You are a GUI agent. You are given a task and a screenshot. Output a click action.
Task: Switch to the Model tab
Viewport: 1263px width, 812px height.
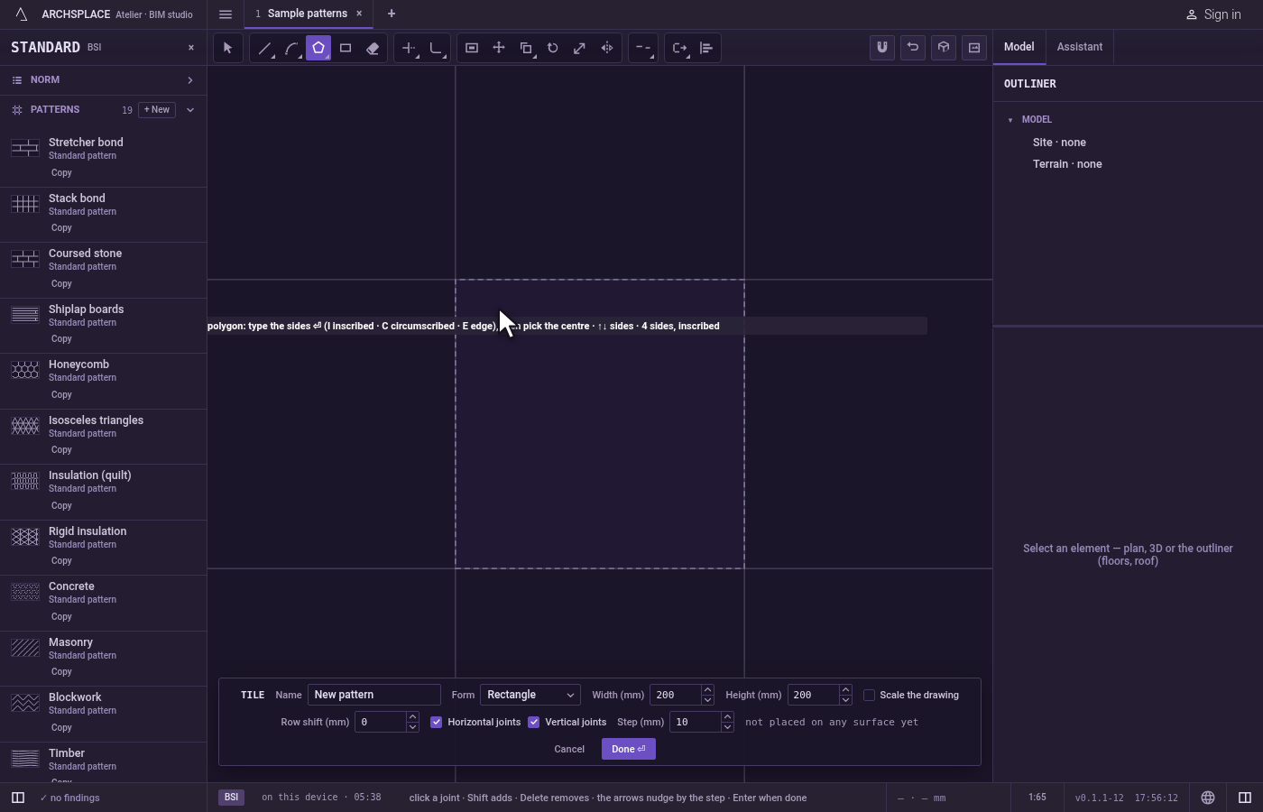pos(1019,47)
